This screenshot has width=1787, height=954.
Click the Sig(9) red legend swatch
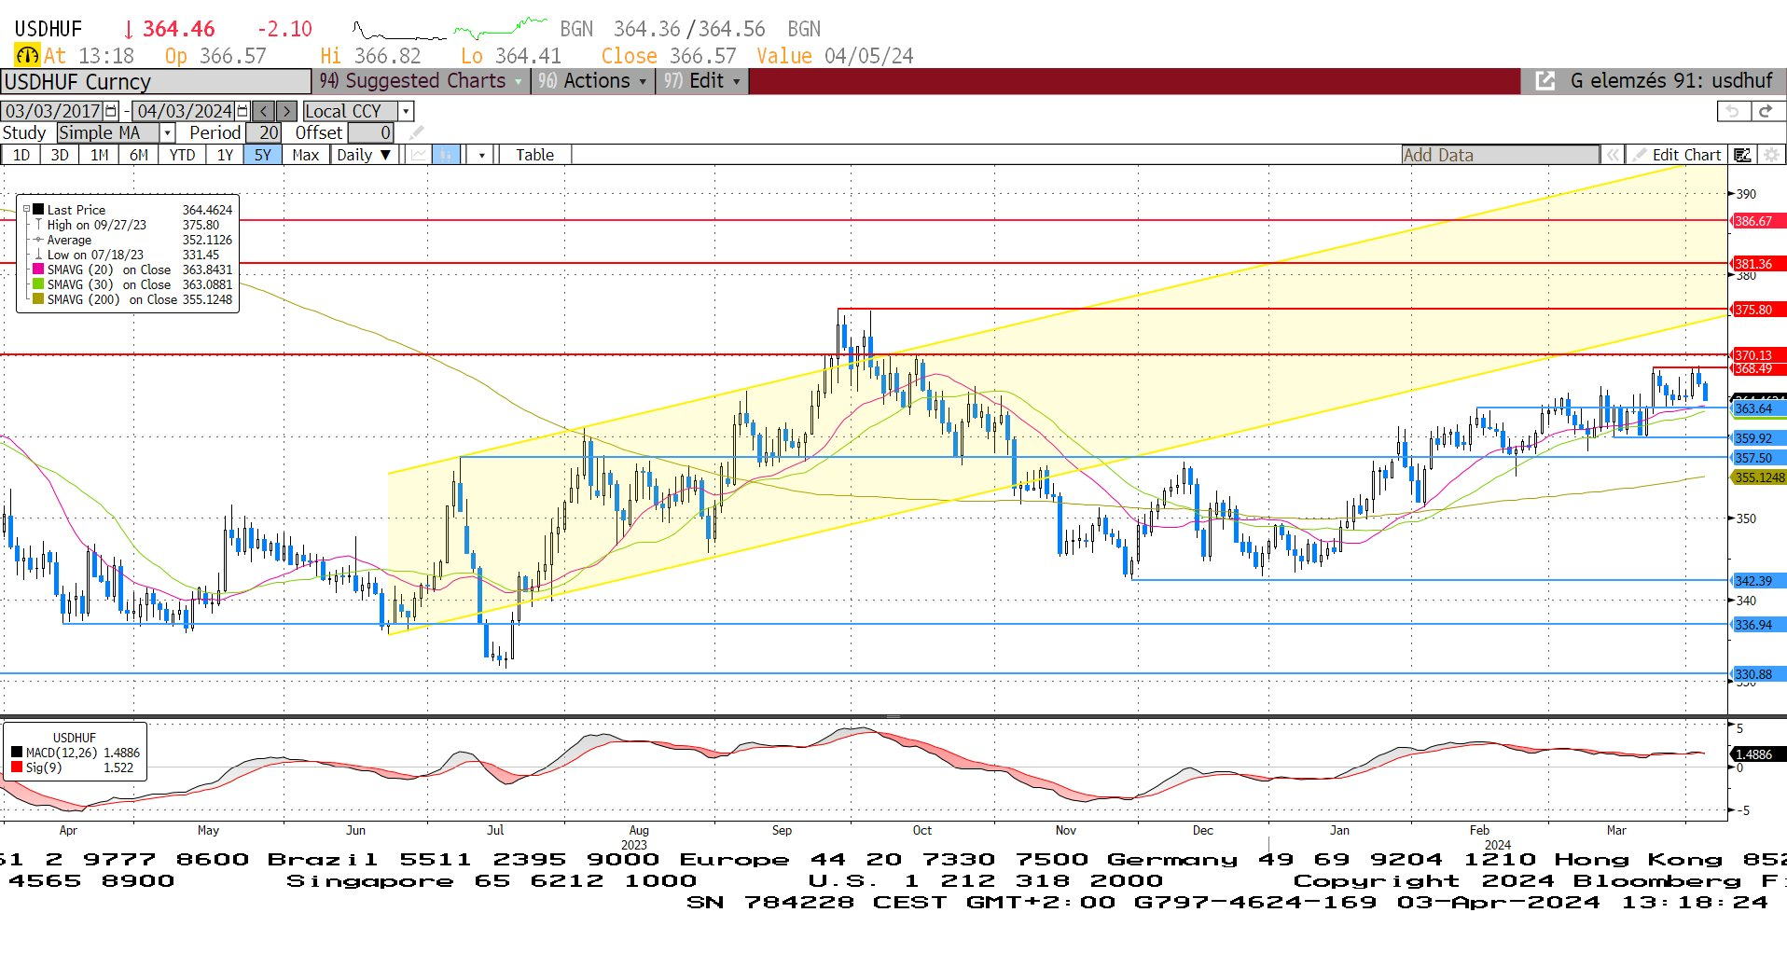[17, 767]
